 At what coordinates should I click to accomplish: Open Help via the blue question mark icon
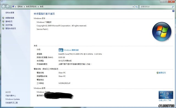click(173, 11)
